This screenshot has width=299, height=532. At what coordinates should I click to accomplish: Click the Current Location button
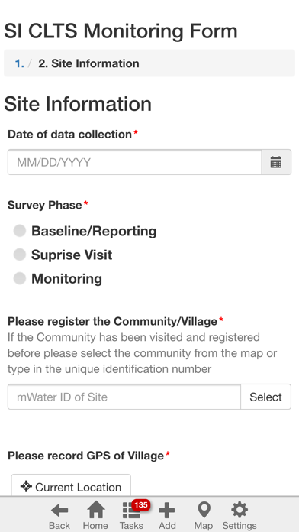click(x=71, y=487)
